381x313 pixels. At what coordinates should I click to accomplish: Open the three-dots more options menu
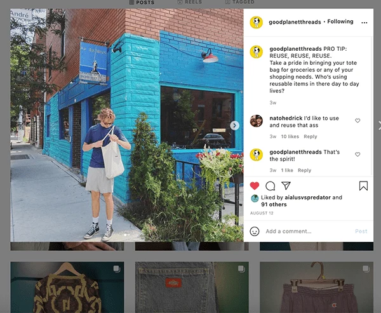(364, 23)
